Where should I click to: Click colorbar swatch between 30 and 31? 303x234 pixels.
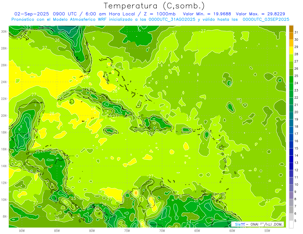(x=291, y=36)
